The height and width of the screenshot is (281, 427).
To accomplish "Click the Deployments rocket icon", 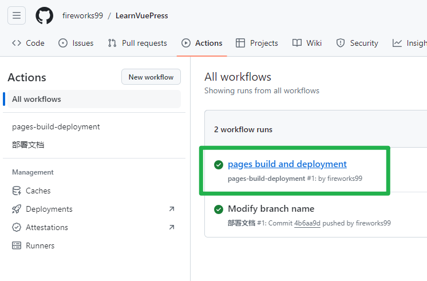I will point(17,209).
